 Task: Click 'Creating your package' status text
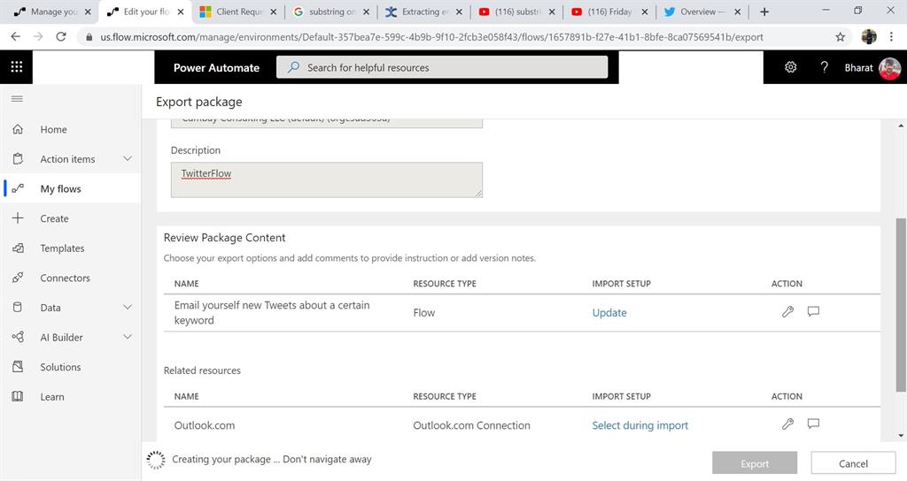click(272, 459)
